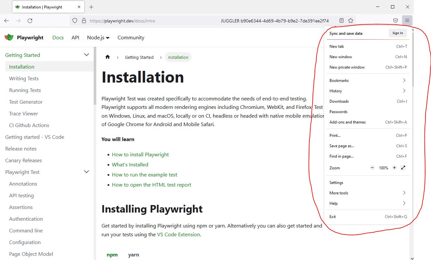
Task: Open the Node.js version dropdown
Action: (x=98, y=37)
